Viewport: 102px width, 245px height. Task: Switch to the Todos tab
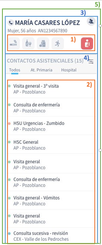(15, 70)
